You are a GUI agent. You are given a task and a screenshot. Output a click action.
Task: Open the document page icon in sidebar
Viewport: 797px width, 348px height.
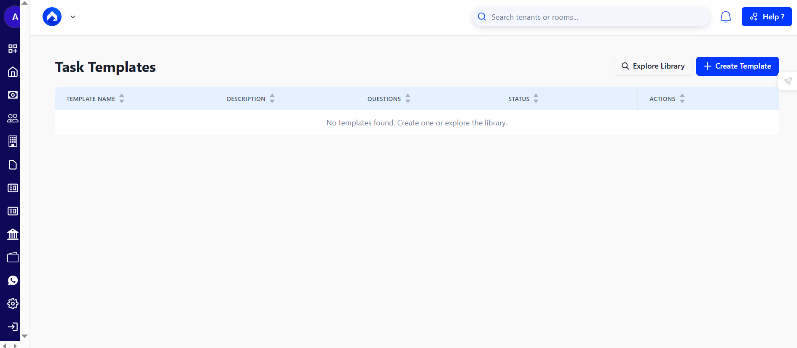point(13,165)
